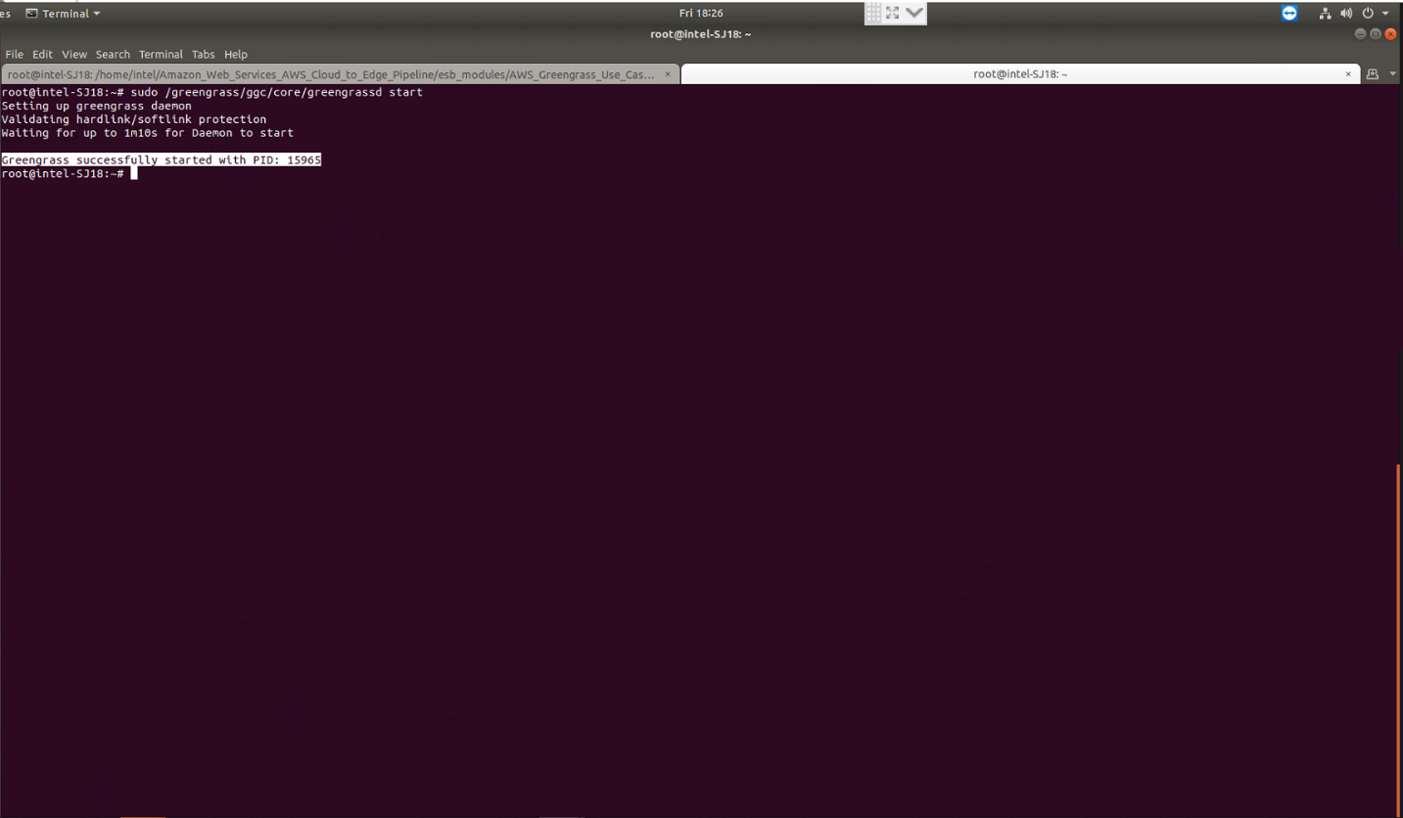Click the fullscreen arrows icon in floating toolbar
The width and height of the screenshot is (1403, 818).
(x=892, y=13)
